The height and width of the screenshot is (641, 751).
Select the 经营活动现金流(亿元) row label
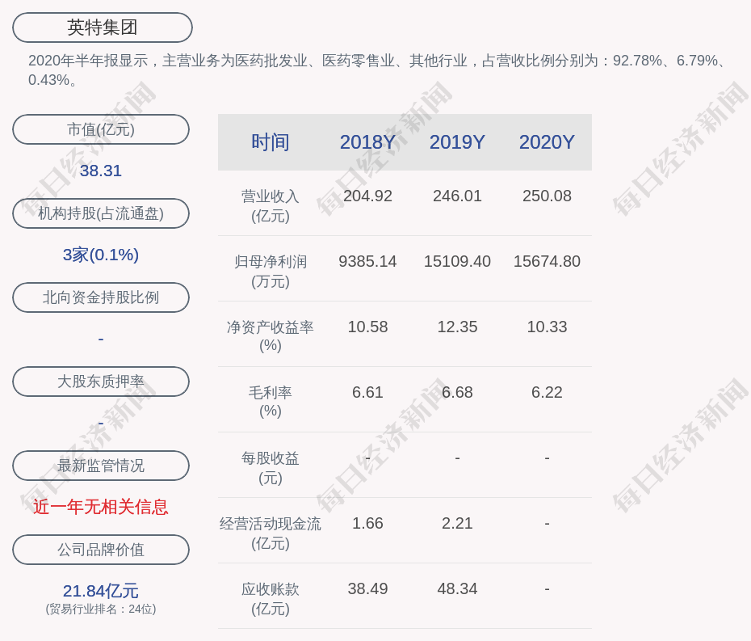(x=270, y=533)
